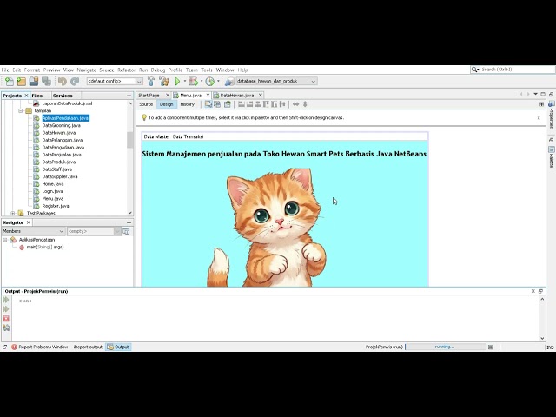The image size is (556, 417).
Task: Click the running progress bar in status bar
Action: tap(445, 347)
